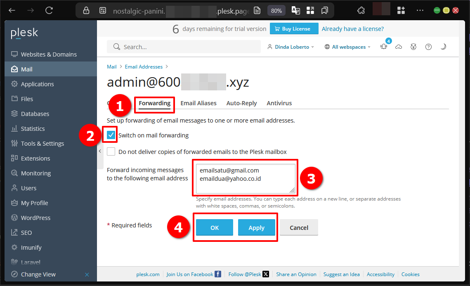The width and height of the screenshot is (470, 286).
Task: Toggle dark mode with the moon icon
Action: click(x=443, y=47)
